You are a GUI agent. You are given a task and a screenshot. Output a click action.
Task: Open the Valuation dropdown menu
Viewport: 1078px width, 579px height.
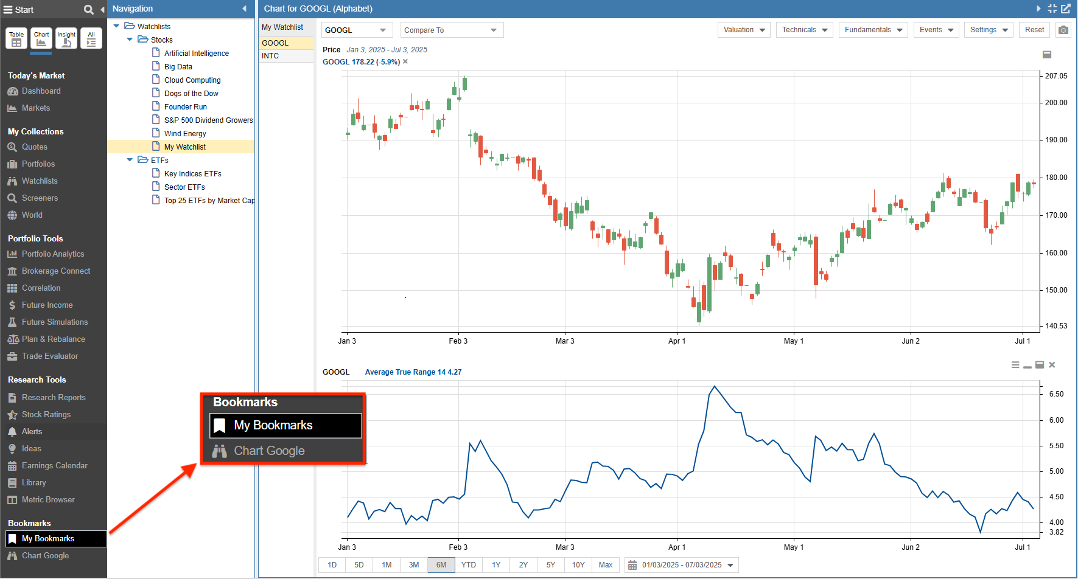(x=744, y=30)
